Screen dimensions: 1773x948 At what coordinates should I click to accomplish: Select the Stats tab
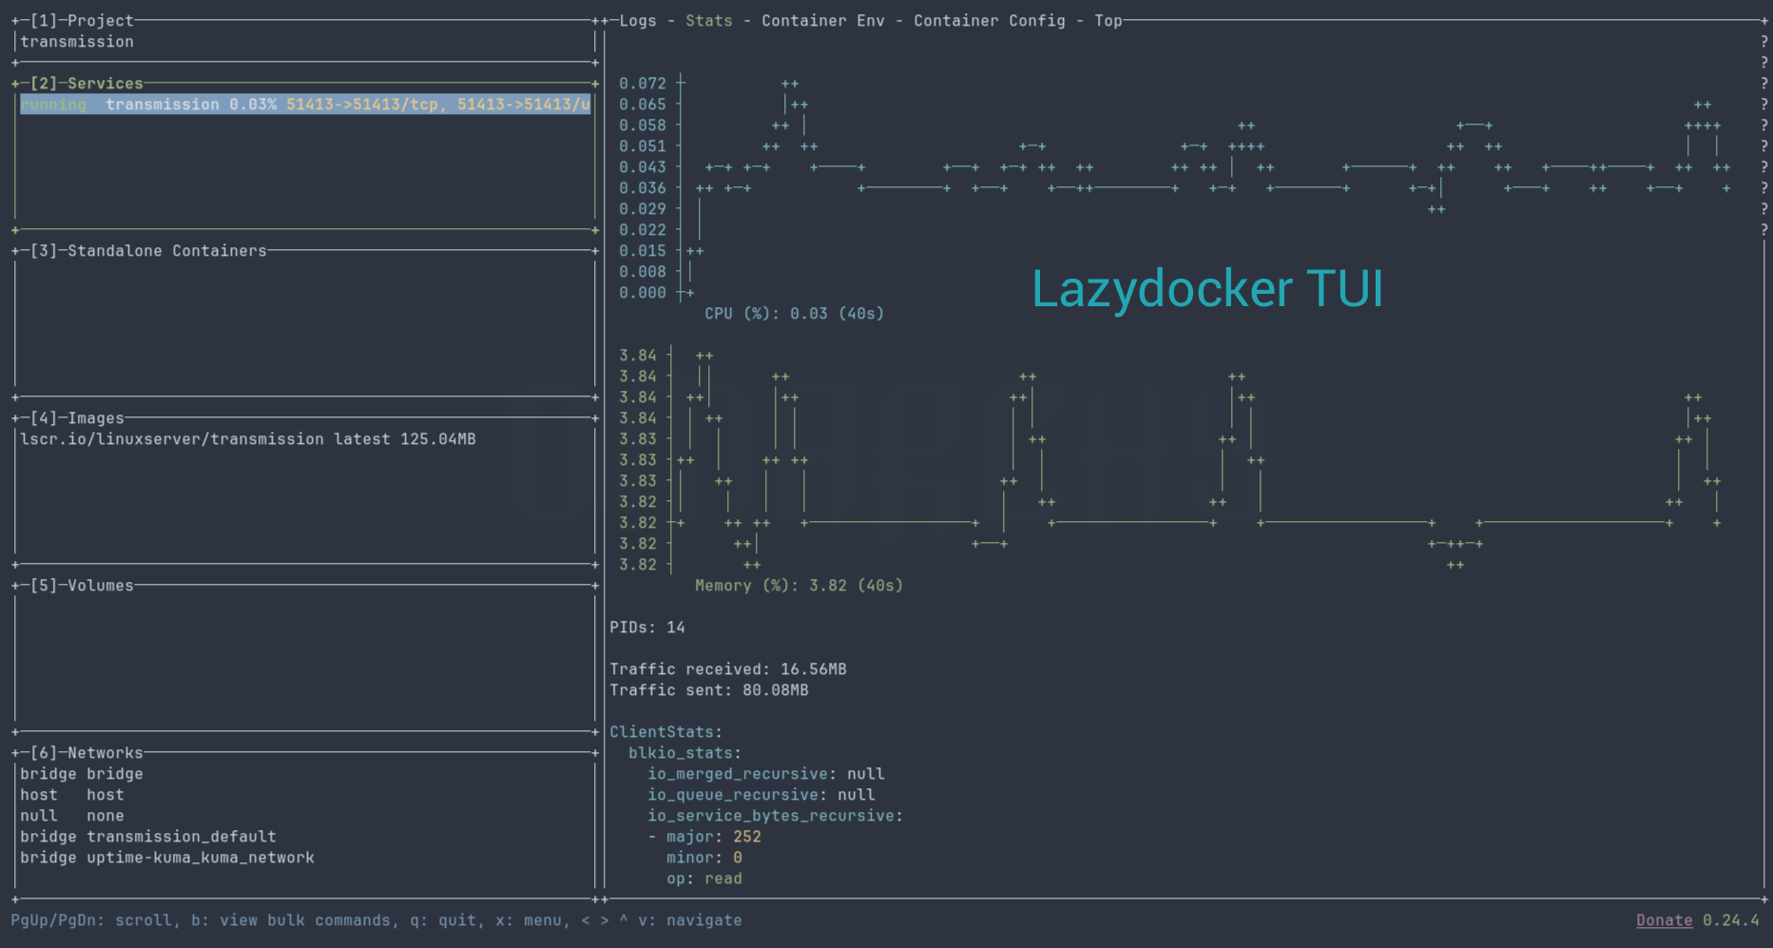coord(709,21)
